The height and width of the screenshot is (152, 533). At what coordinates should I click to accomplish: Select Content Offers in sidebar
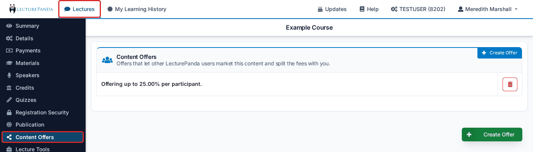click(43, 137)
